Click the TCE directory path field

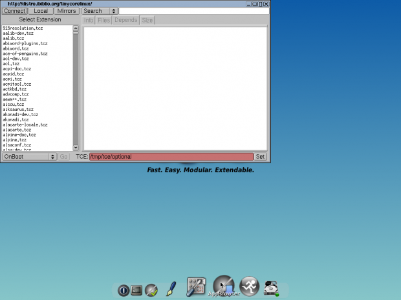pos(171,157)
